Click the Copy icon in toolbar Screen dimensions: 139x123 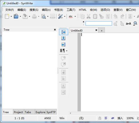coord(82,16)
